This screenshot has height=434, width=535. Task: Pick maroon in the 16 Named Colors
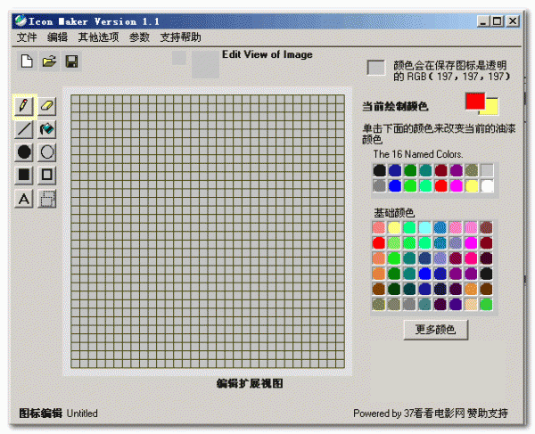tap(440, 170)
